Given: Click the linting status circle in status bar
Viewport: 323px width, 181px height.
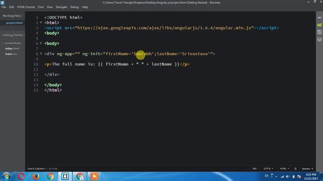Looking at the screenshot, I should (x=295, y=169).
